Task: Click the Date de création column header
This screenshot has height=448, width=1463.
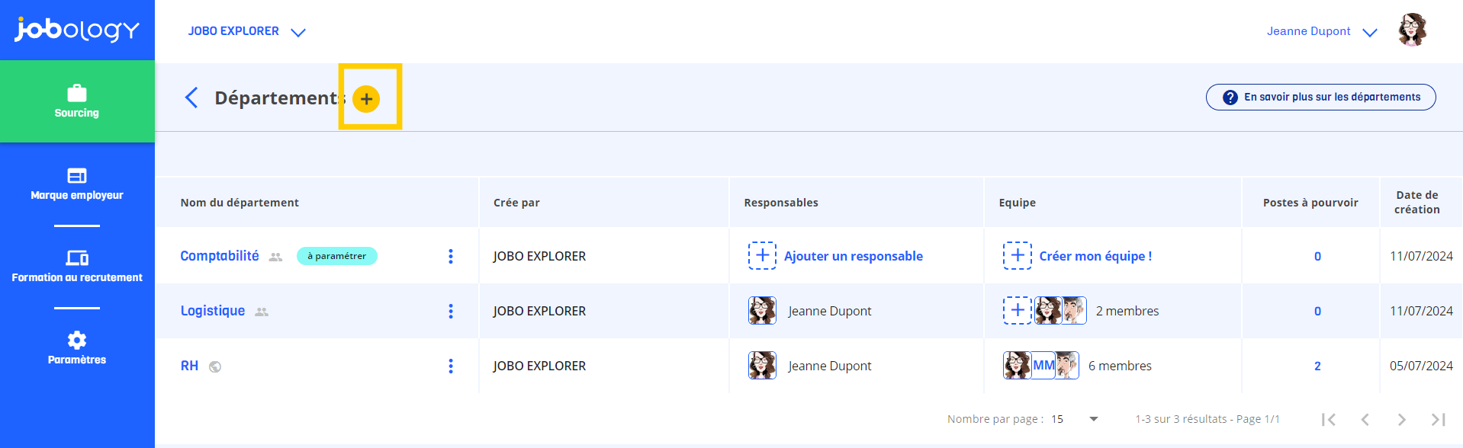Action: (1417, 202)
